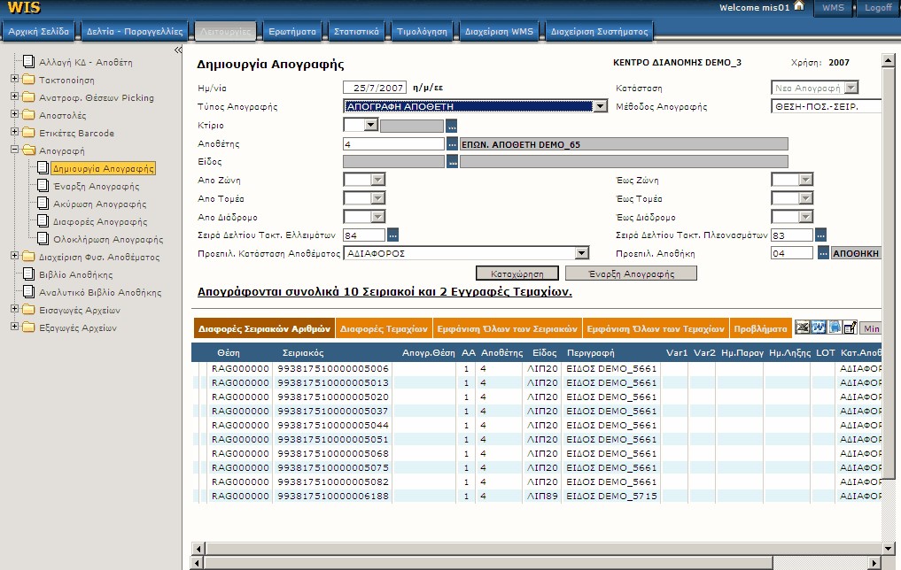Expand the Εισαγωγές Αρχείων folder

pyautogui.click(x=15, y=310)
